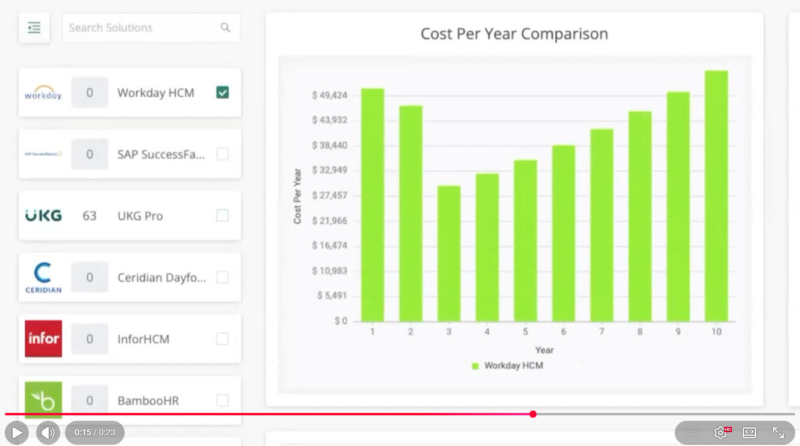
Task: Click the Ceridian logo
Action: [43, 277]
